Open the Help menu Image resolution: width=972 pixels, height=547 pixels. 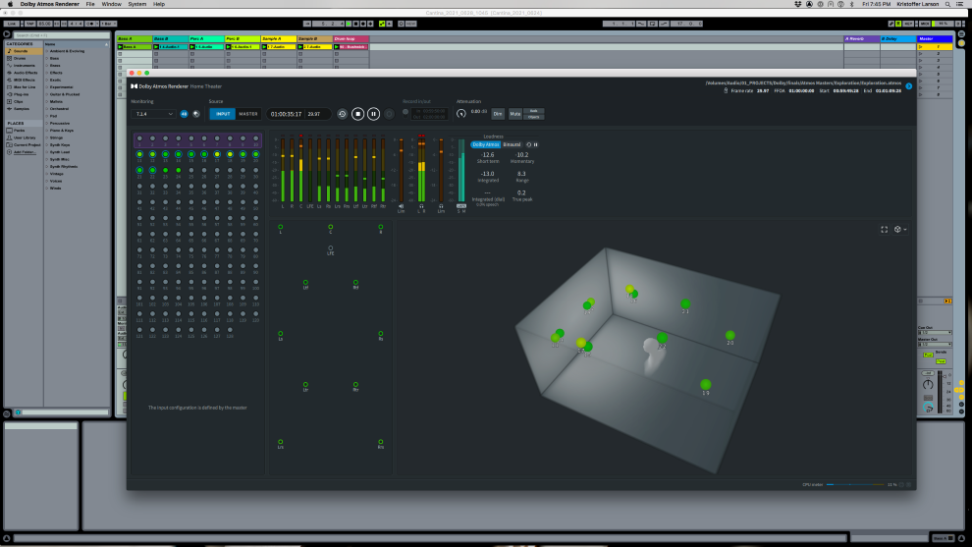[159, 4]
